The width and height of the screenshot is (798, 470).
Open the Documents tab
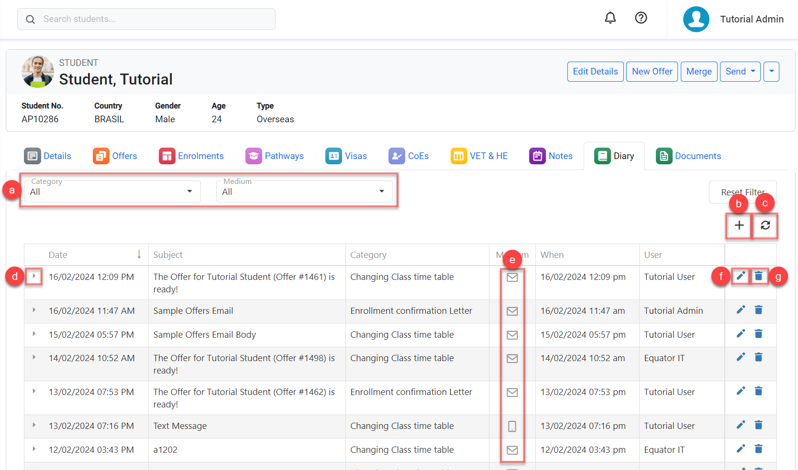(688, 156)
